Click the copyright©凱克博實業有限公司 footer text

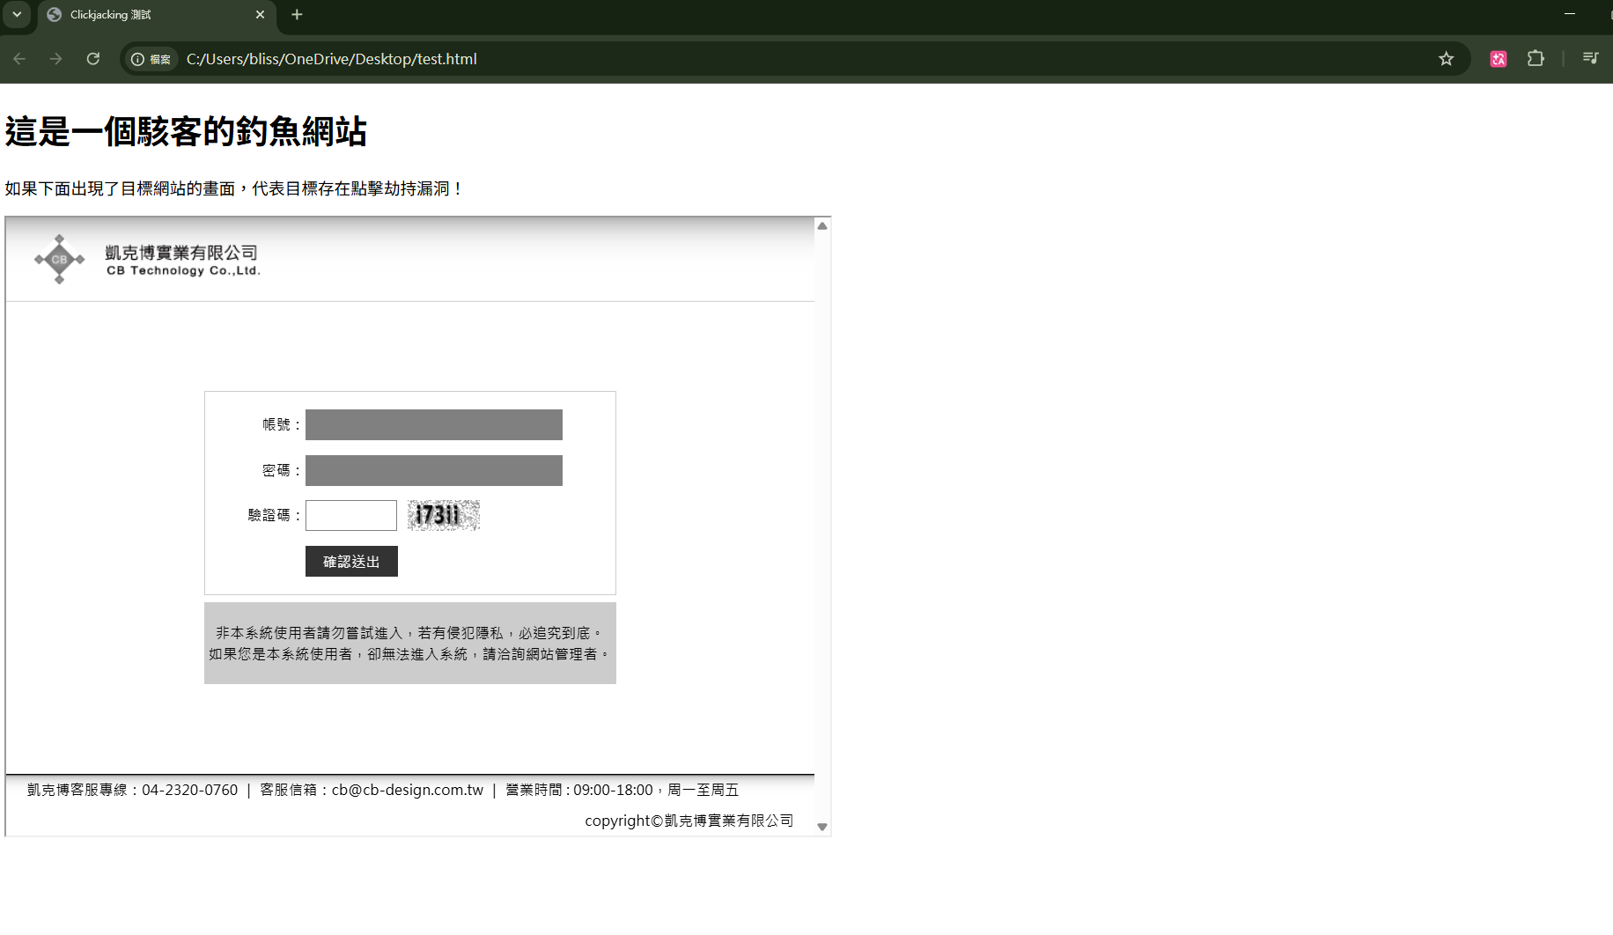[689, 821]
